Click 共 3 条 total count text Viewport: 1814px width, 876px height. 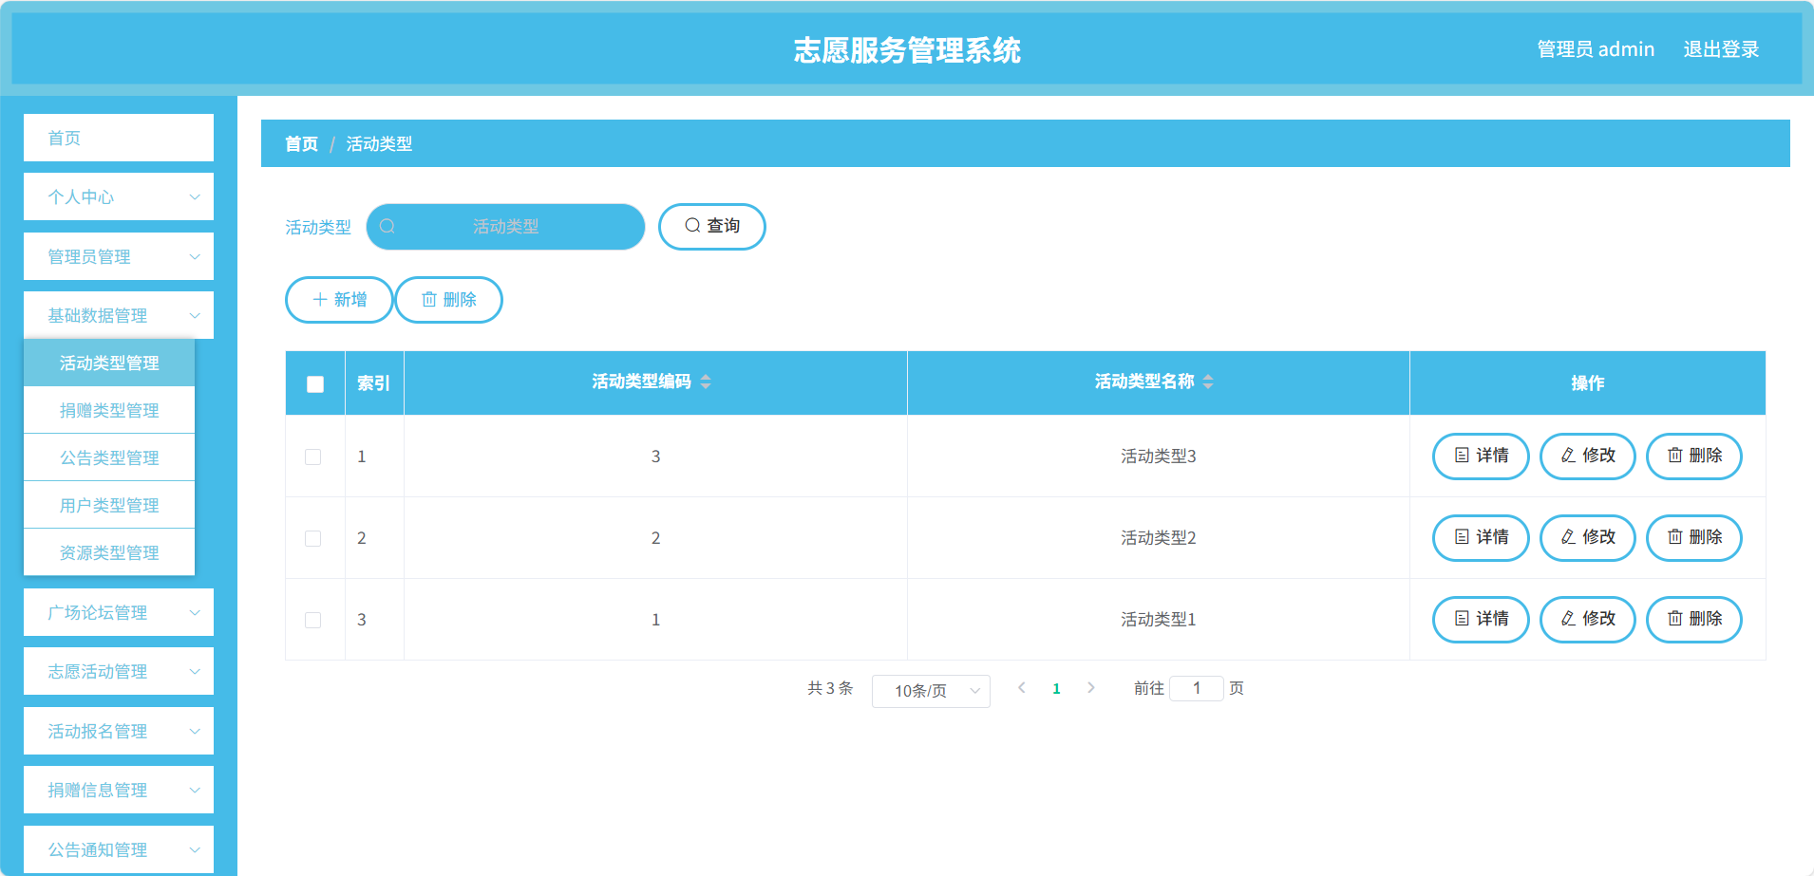pos(830,688)
